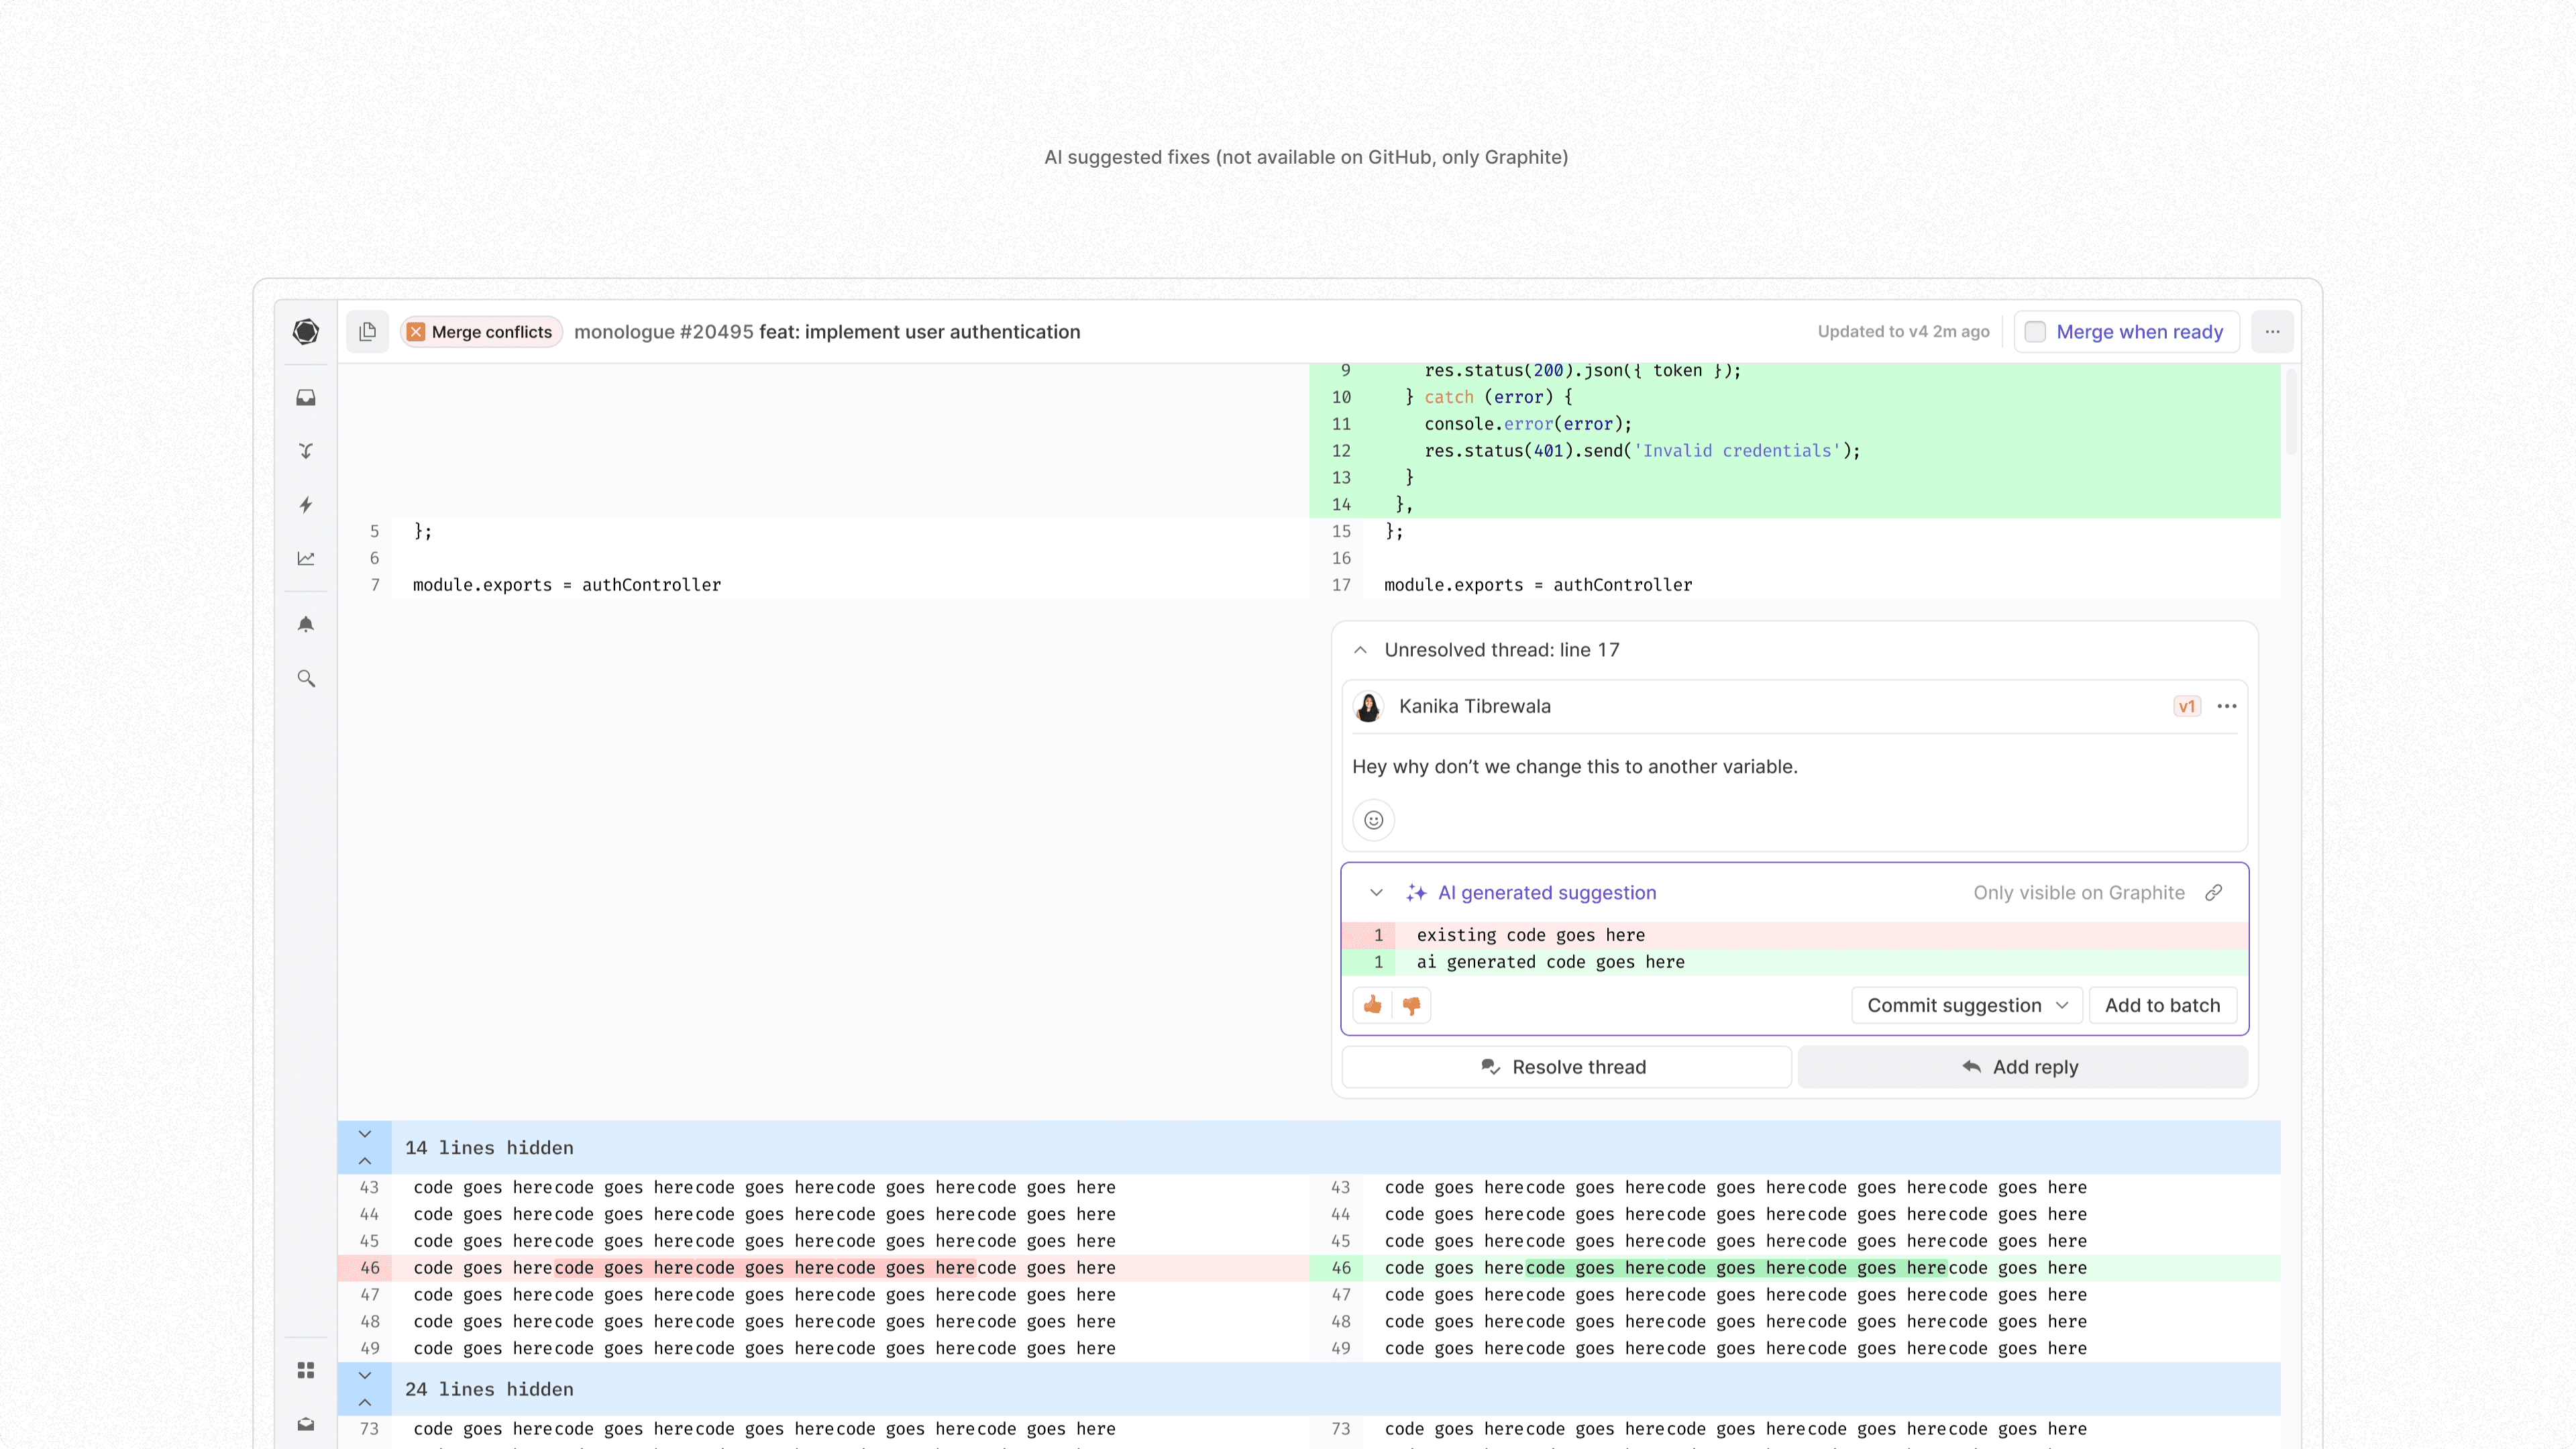Screen dimensions: 2576x1449
Task: Click the Merge when ready label
Action: [x=2139, y=331]
